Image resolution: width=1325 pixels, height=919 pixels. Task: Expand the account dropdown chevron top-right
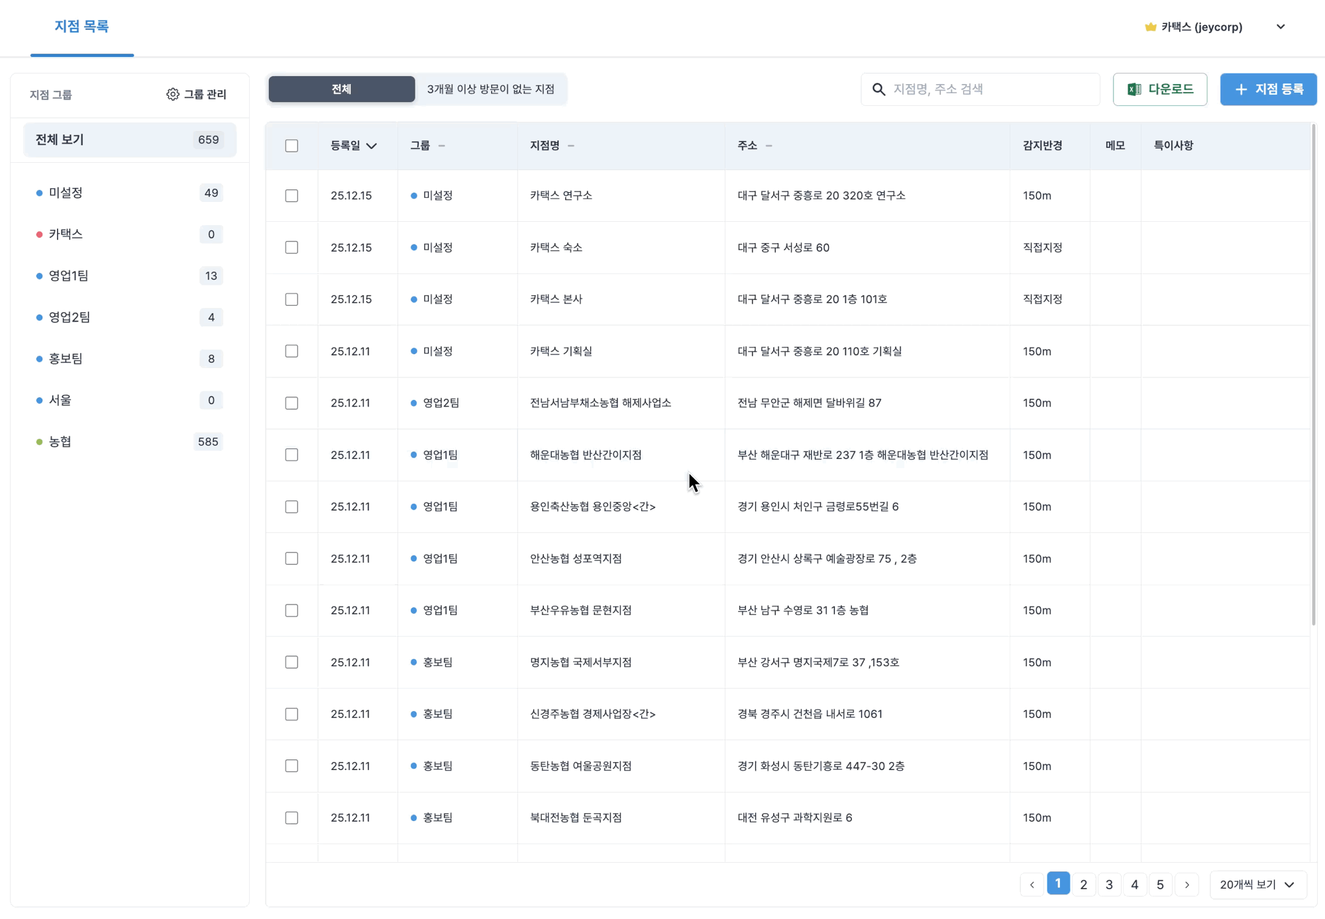point(1280,27)
